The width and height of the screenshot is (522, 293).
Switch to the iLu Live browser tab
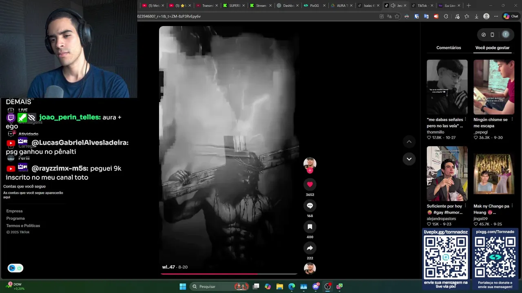tap(449, 5)
